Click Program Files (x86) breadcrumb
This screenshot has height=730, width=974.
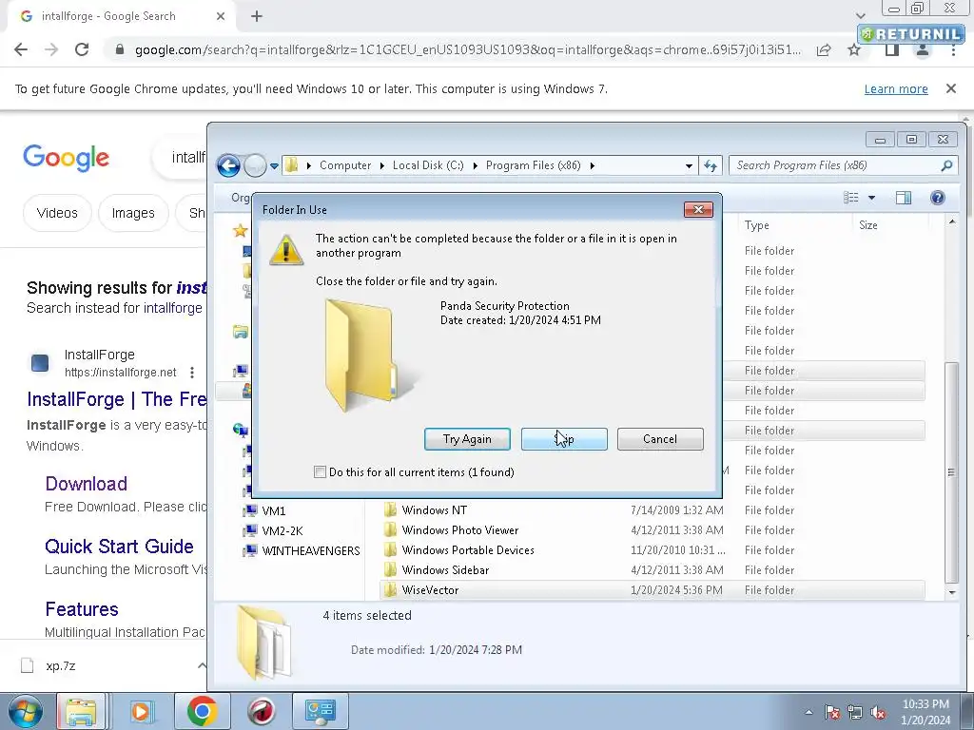pos(533,165)
